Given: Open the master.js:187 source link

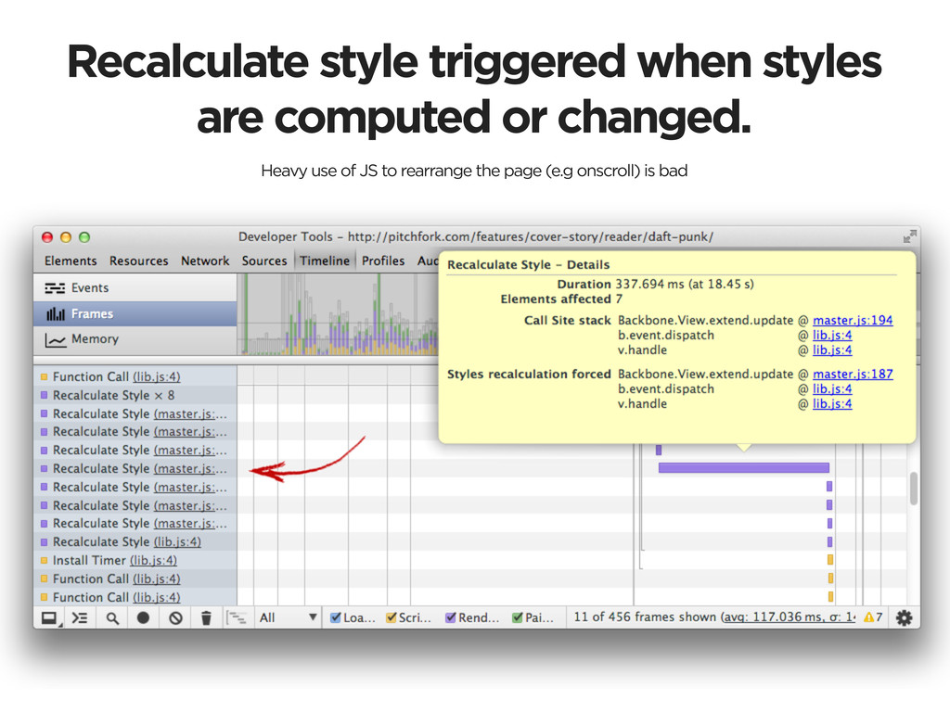Looking at the screenshot, I should pyautogui.click(x=853, y=375).
